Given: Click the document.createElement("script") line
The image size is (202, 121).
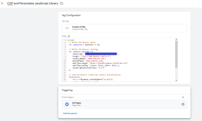Looking at the screenshot, I should tap(93, 79).
